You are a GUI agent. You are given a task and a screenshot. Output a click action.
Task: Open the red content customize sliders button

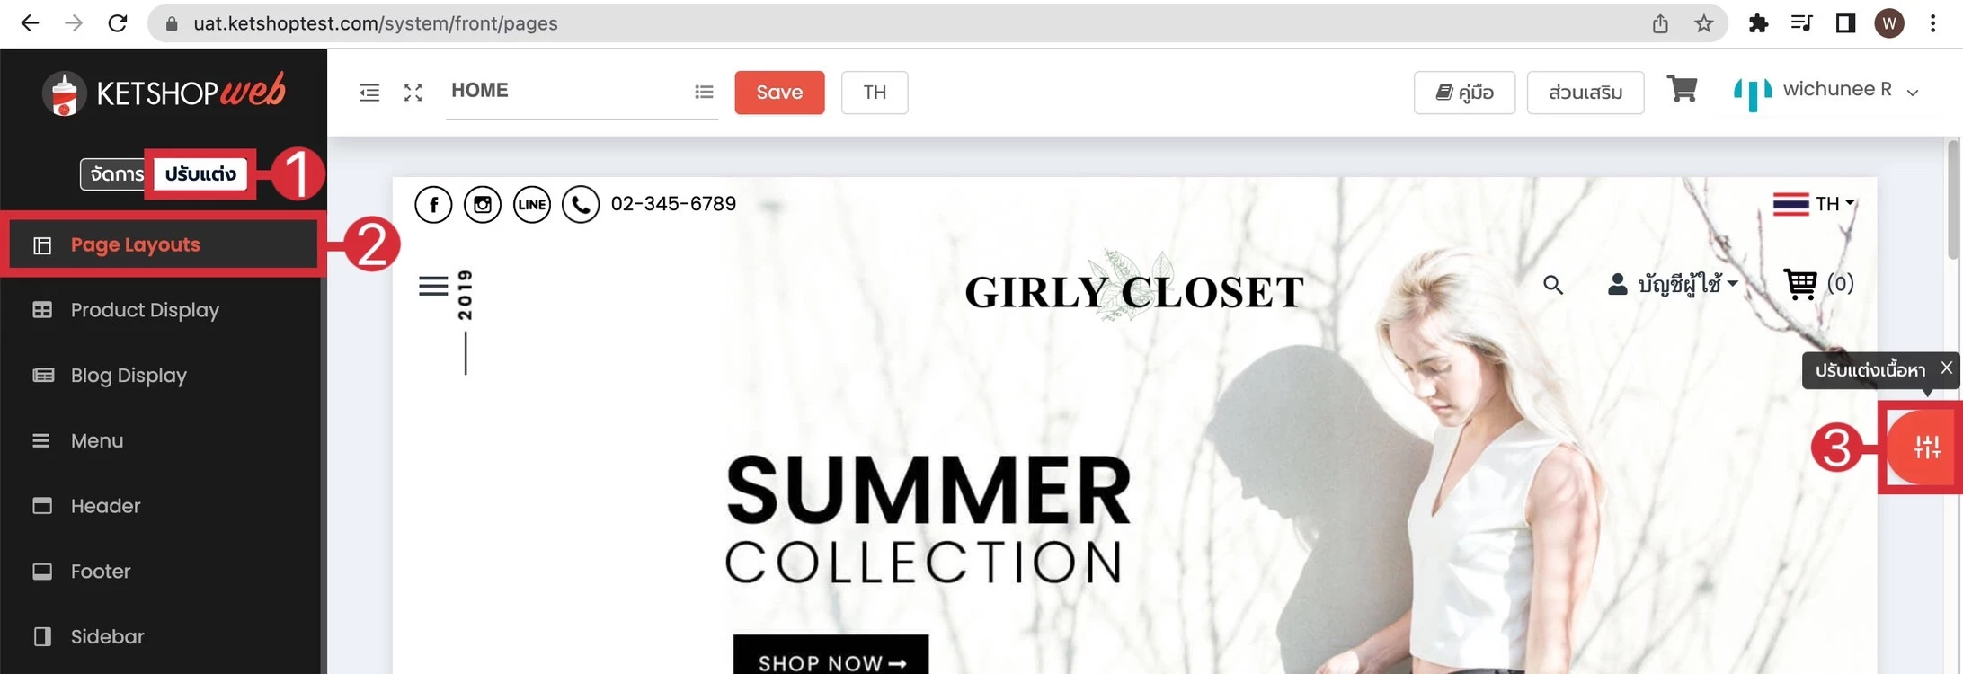1923,447
